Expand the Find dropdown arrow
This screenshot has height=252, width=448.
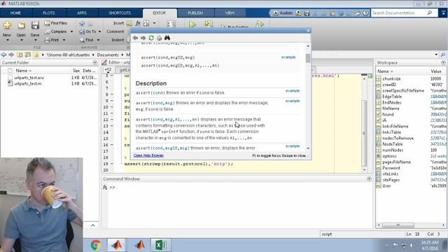[98, 41]
